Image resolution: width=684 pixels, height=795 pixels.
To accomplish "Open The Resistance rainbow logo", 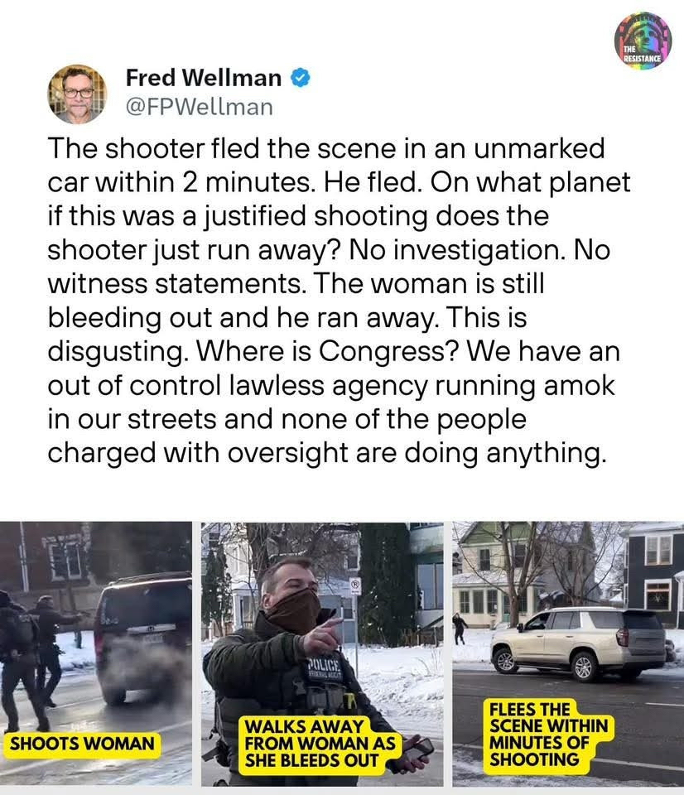I will click(643, 41).
